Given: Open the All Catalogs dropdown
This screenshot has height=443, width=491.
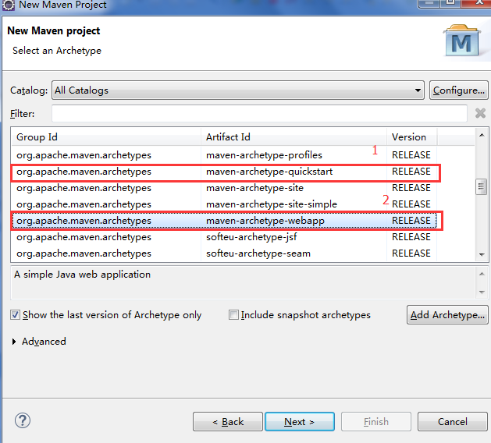Looking at the screenshot, I should point(238,90).
